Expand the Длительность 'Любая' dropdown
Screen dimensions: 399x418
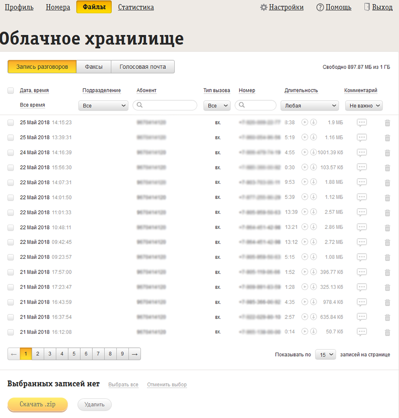point(310,105)
